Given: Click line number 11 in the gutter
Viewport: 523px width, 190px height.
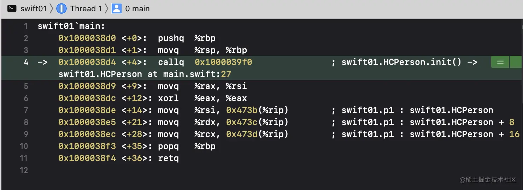Looking at the screenshot, I should tap(24, 158).
